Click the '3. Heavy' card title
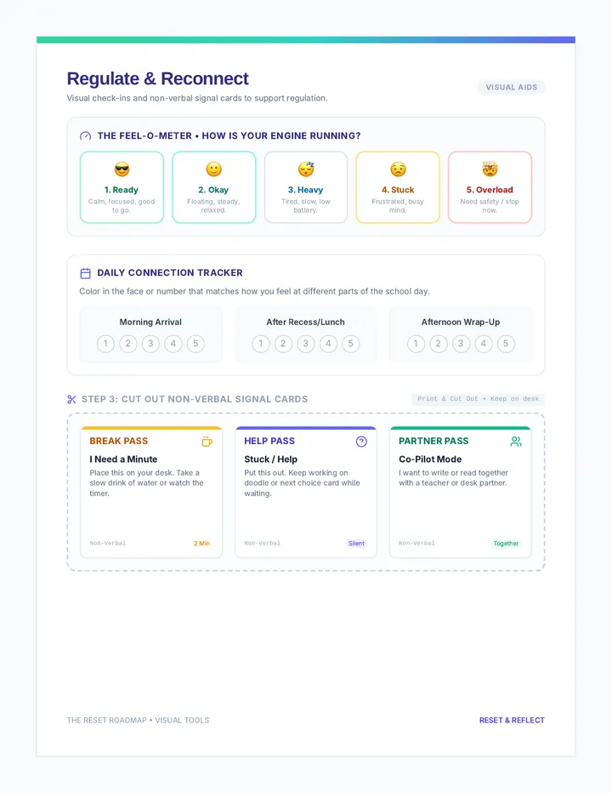The image size is (612, 793). (x=305, y=190)
